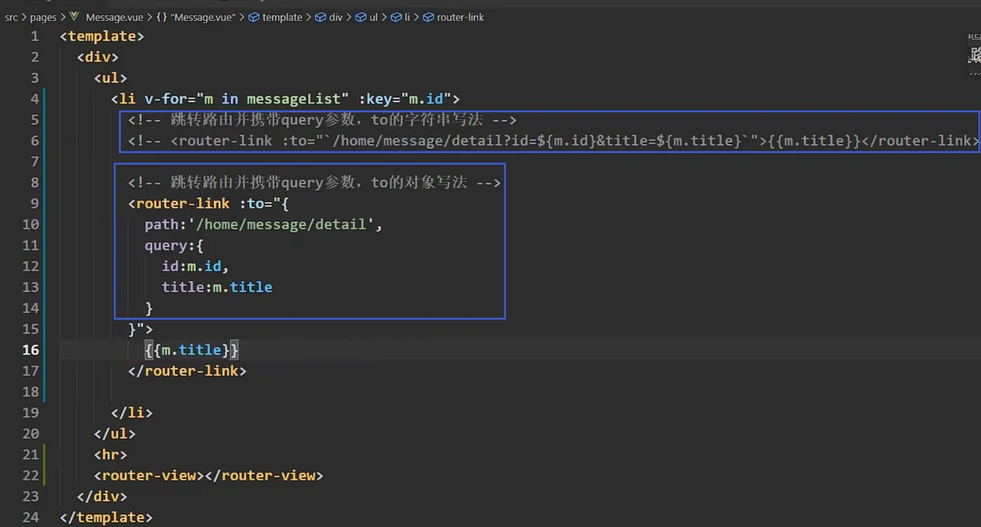
Task: Click the closing </div> tag on line 23
Action: (102, 497)
